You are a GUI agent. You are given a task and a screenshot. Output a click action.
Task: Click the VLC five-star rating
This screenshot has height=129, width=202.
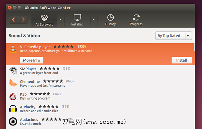click(63, 46)
